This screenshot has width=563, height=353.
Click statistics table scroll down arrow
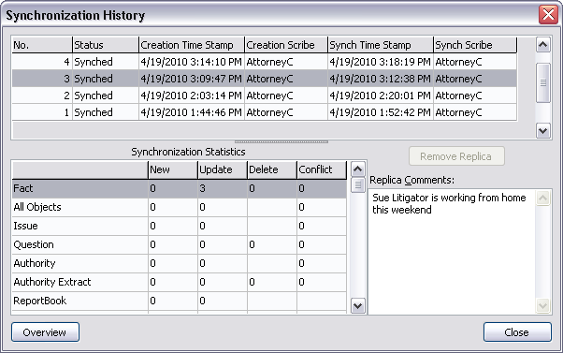pyautogui.click(x=357, y=306)
